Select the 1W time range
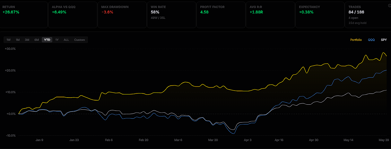 tap(9, 40)
